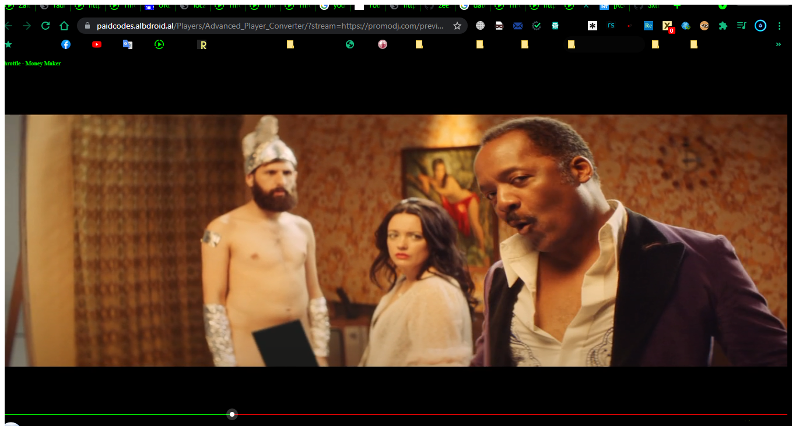Seek back on the green played bar
The height and width of the screenshot is (426, 792).
pyautogui.click(x=115, y=414)
